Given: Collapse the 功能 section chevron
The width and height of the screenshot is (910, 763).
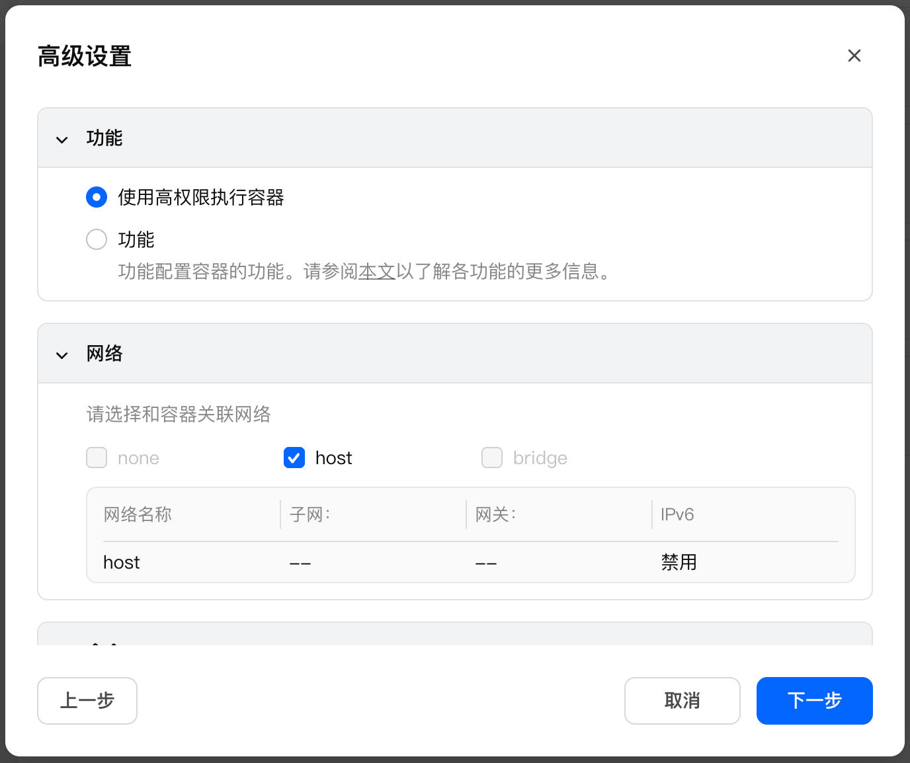Looking at the screenshot, I should 62,139.
